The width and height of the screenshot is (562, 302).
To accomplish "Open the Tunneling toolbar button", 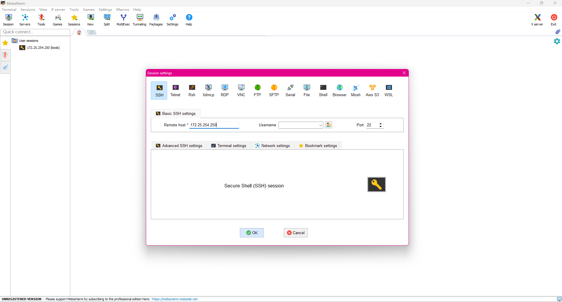I will click(140, 20).
